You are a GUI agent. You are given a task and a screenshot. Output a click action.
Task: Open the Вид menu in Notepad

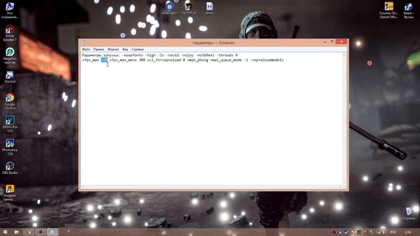(125, 49)
